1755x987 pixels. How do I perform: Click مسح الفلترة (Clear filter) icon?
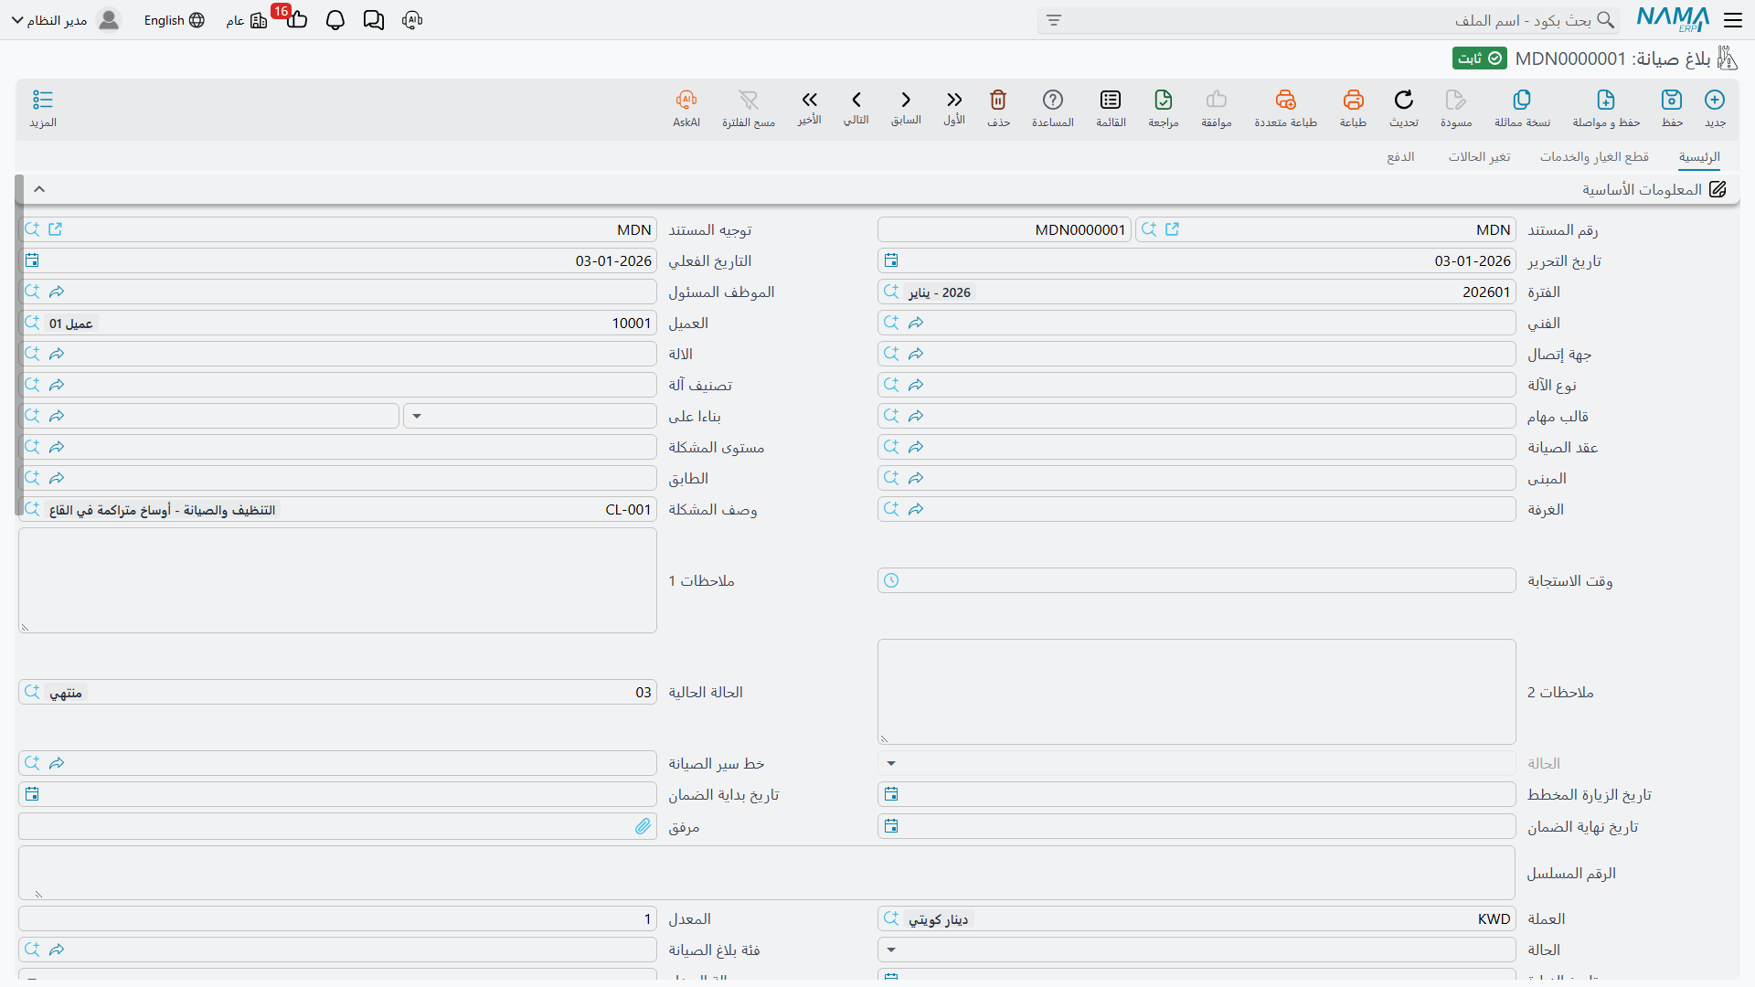[x=749, y=100]
